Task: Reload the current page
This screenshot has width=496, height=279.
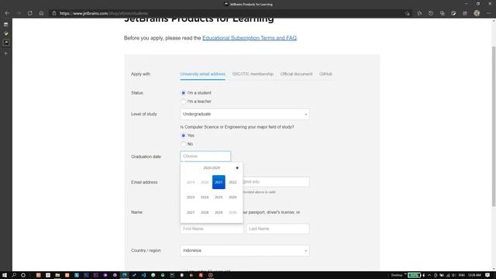Action: pos(29,13)
